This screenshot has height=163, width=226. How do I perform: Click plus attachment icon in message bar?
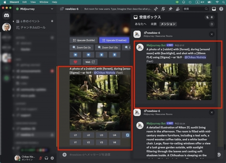point(64,155)
